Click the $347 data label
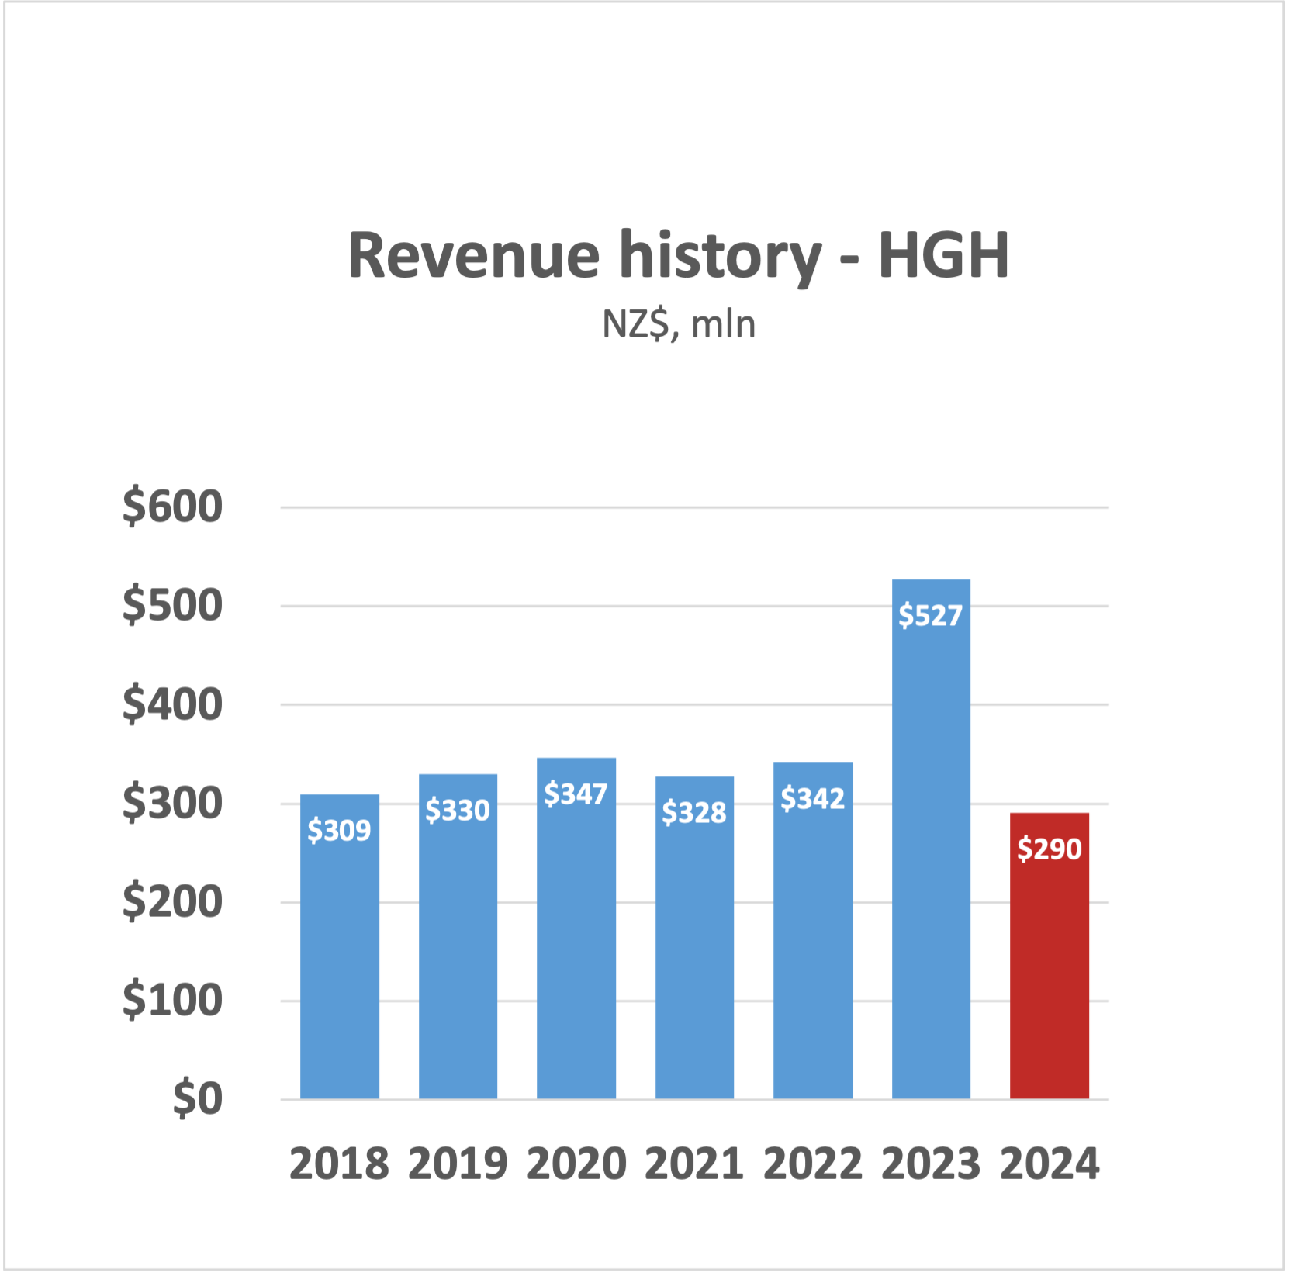Viewport: 1290px width, 1276px height. (576, 794)
